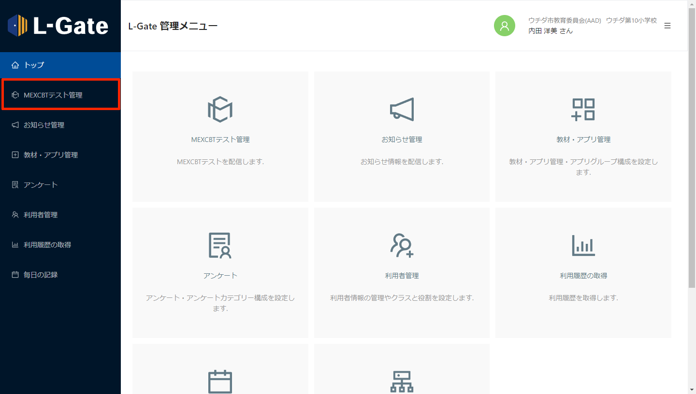Click the お知らせ管理 card title
The image size is (696, 394).
[402, 140]
